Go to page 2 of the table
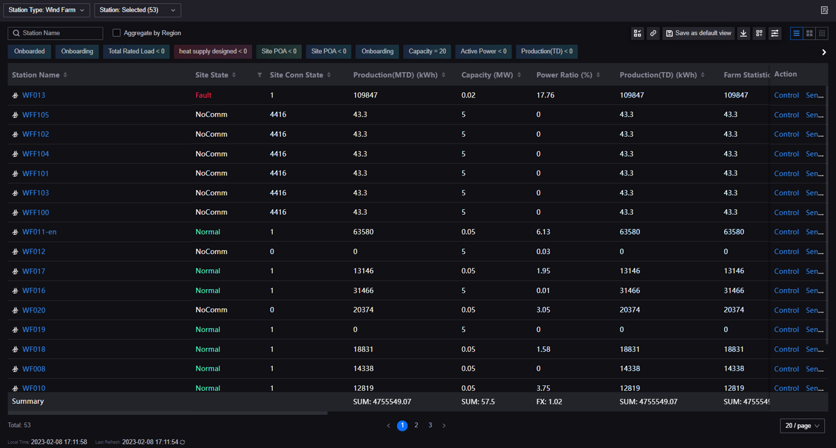836x448 pixels. [416, 425]
